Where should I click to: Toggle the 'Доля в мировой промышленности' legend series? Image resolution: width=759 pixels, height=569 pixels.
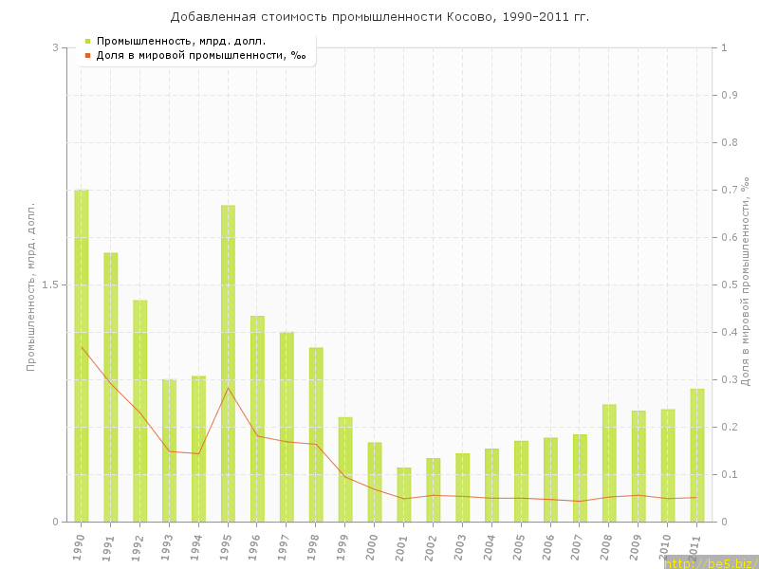click(x=200, y=55)
